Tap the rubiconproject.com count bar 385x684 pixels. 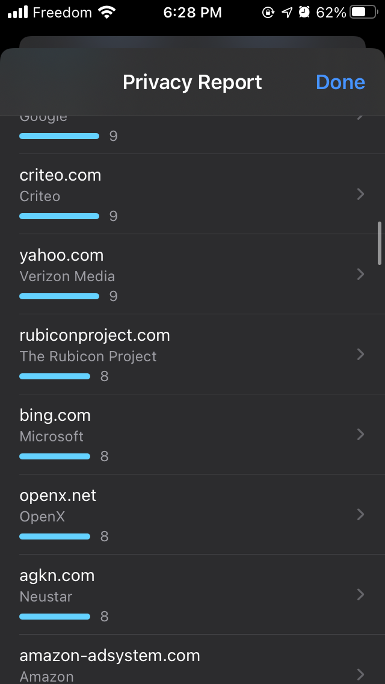[55, 376]
